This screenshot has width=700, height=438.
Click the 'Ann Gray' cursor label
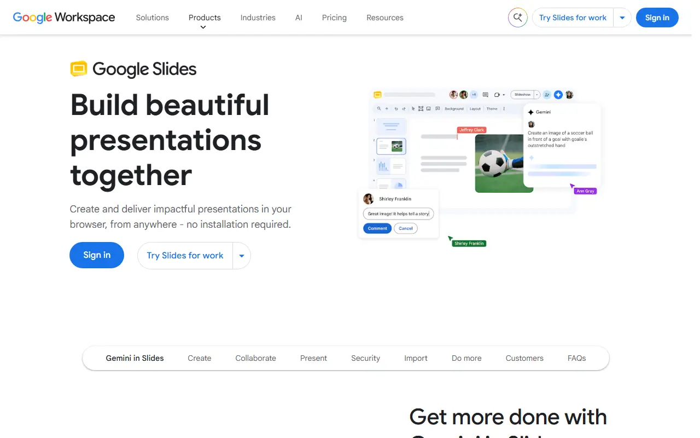click(585, 191)
